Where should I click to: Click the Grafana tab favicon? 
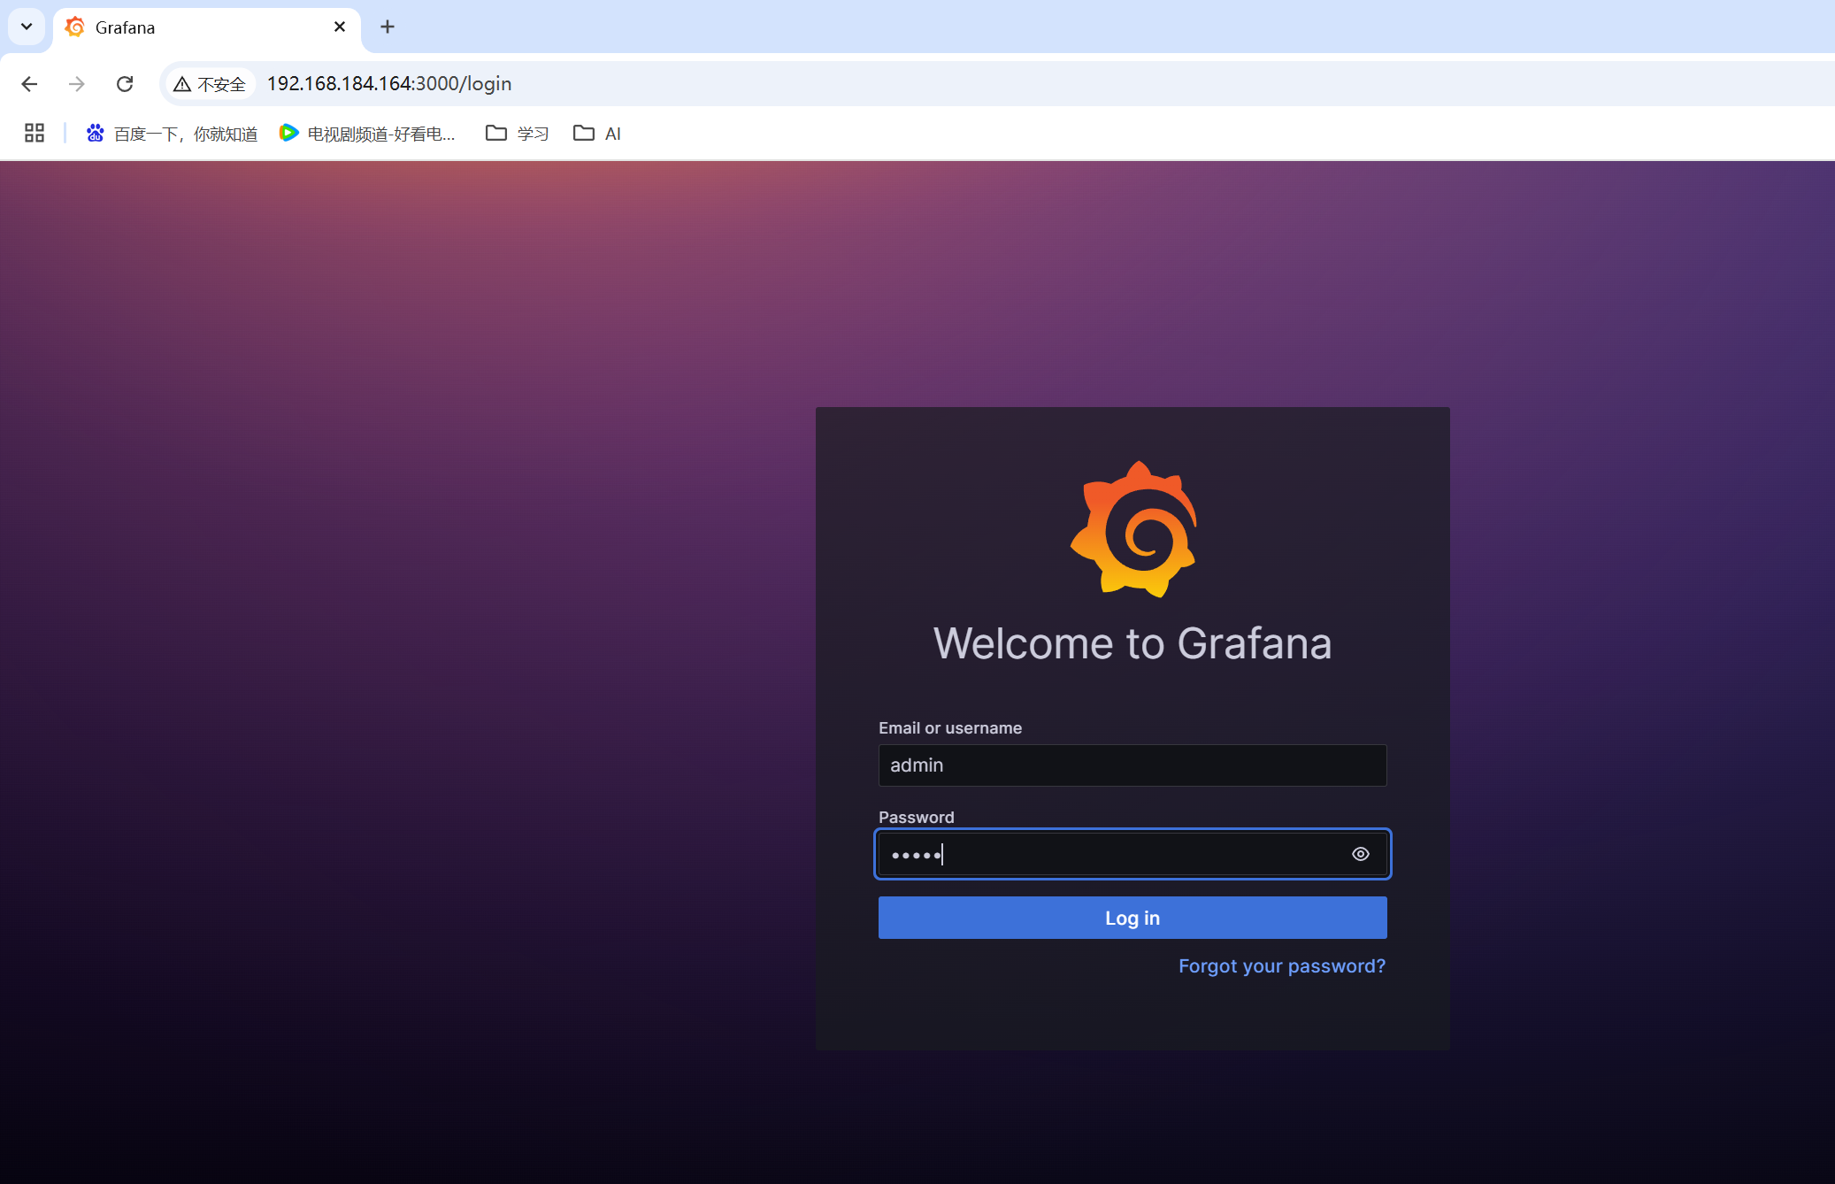75,27
